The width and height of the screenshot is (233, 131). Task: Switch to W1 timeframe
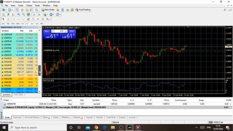pos(37,24)
